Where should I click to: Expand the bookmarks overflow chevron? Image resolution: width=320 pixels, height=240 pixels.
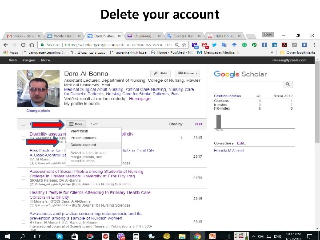click(x=272, y=52)
